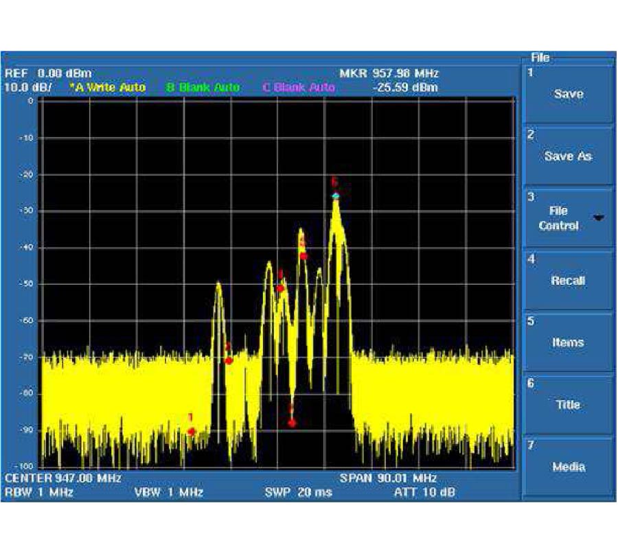Select red marker 2 near -70 dB

(x=229, y=360)
